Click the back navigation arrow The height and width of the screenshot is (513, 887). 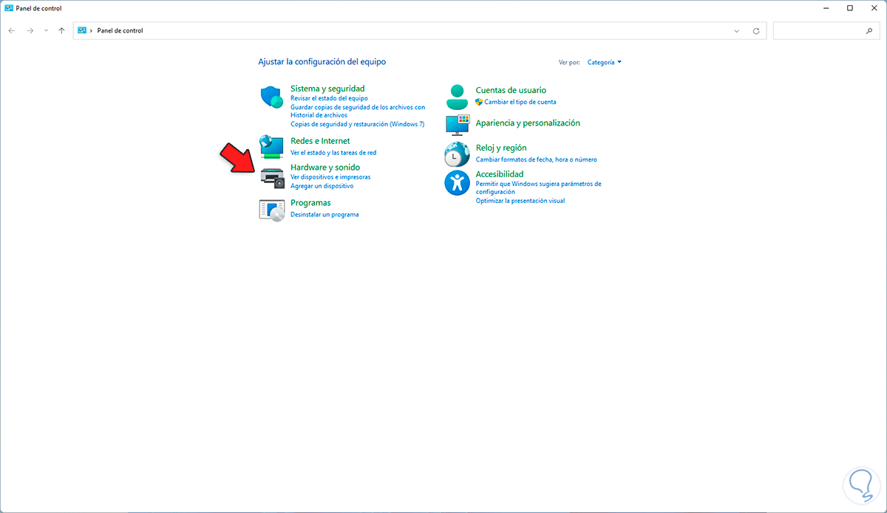tap(12, 31)
